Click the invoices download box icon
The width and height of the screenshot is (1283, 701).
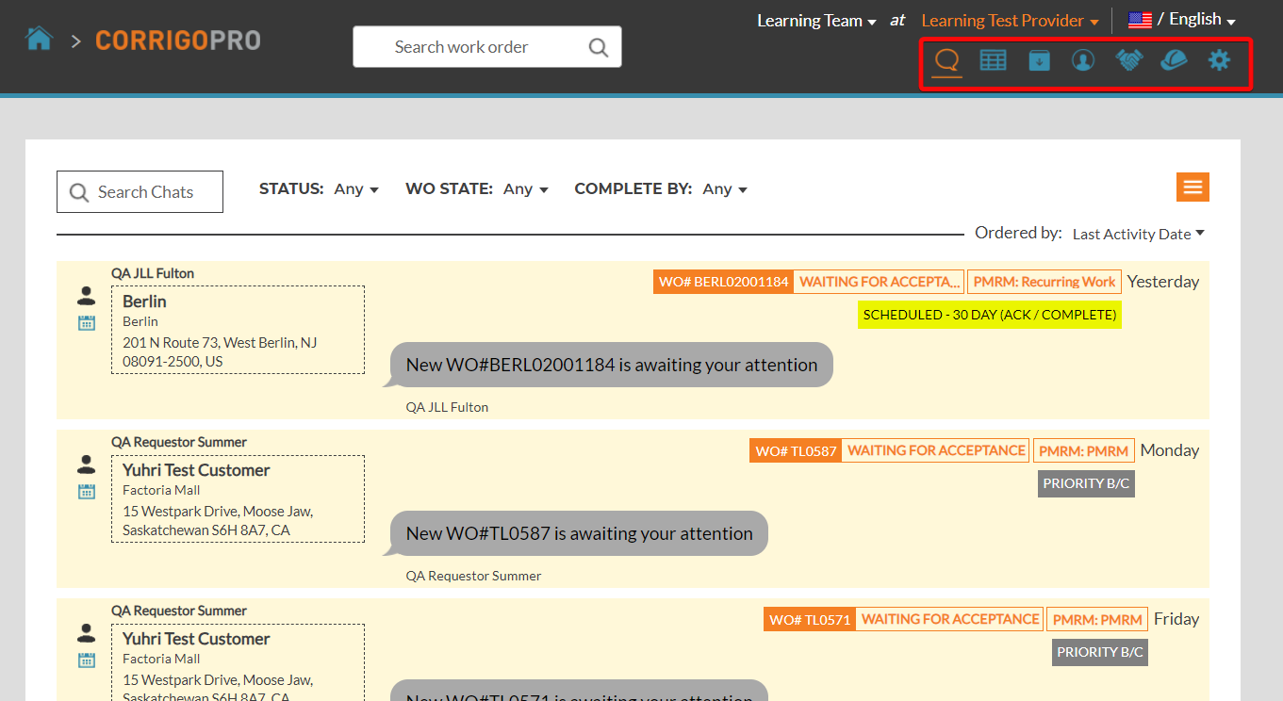click(x=1038, y=60)
